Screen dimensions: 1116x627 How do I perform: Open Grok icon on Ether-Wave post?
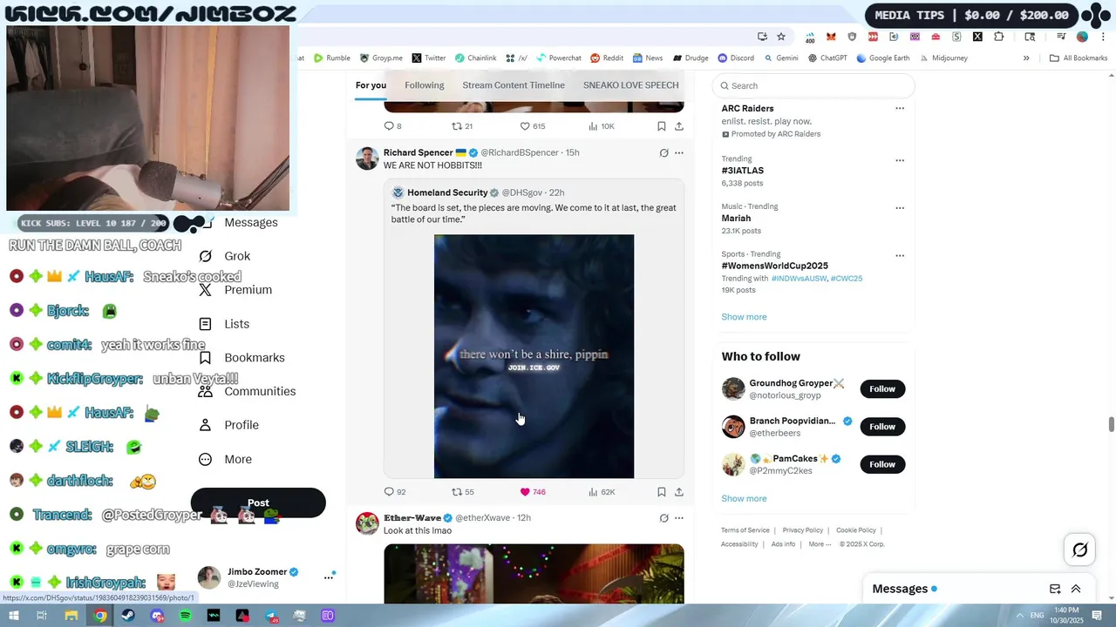tap(663, 518)
